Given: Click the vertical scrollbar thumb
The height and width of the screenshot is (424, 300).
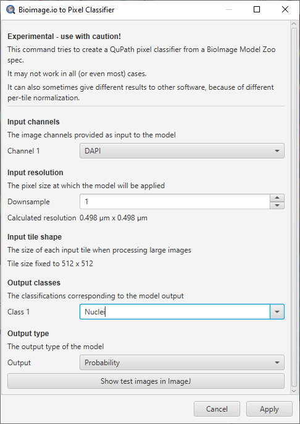Looking at the screenshot, I should (x=294, y=207).
